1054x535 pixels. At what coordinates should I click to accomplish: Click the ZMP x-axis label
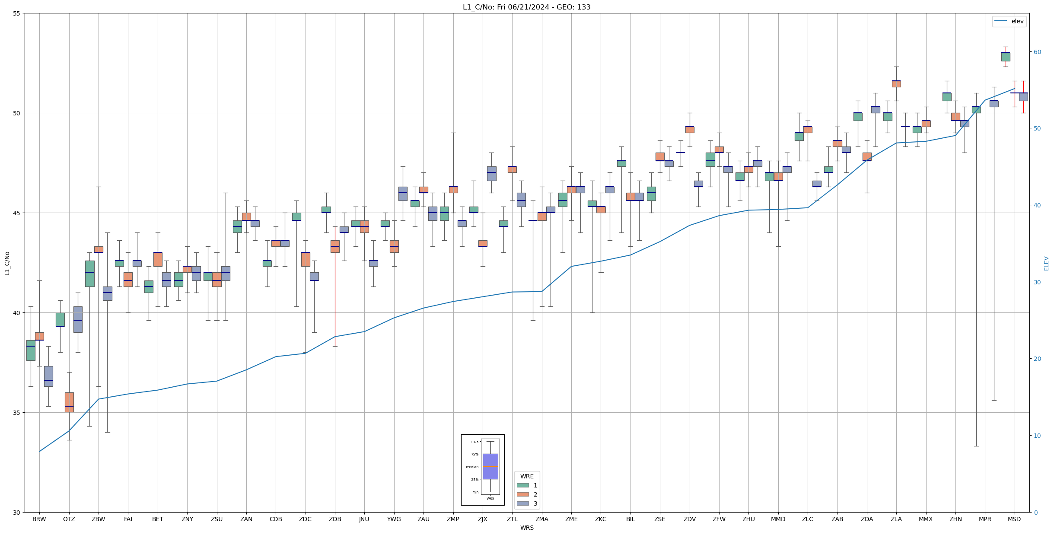(x=453, y=519)
